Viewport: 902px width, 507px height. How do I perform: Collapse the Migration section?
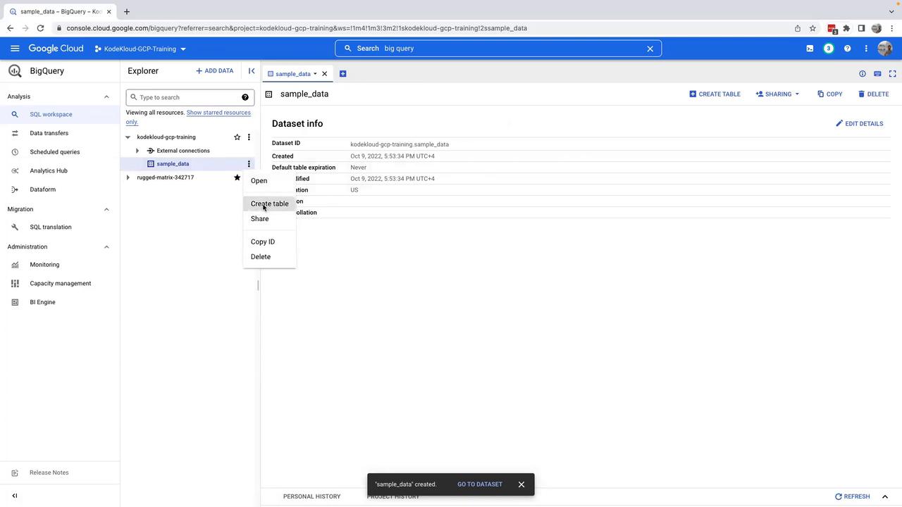coord(106,209)
